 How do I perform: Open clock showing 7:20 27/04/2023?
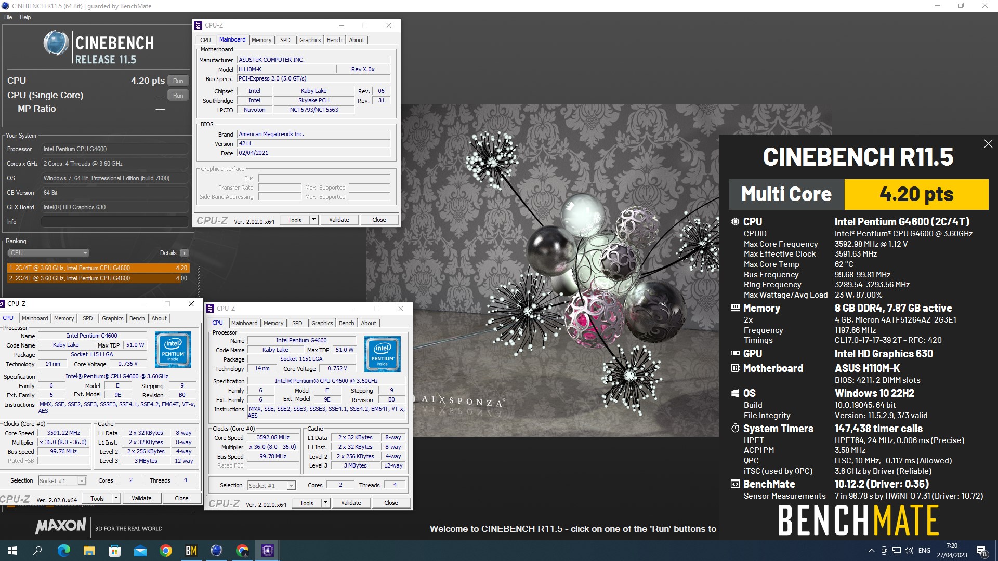click(x=952, y=551)
